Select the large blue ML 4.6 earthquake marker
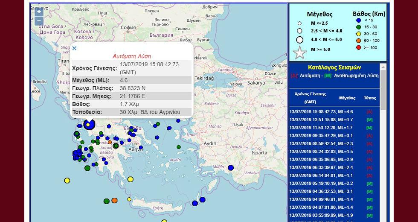The image size is (418, 222). point(89,124)
